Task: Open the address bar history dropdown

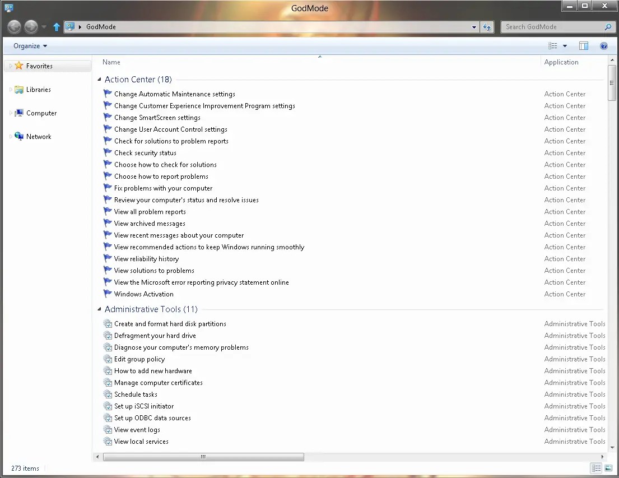Action: (474, 27)
